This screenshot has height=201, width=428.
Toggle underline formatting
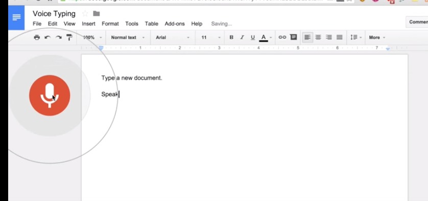[253, 38]
